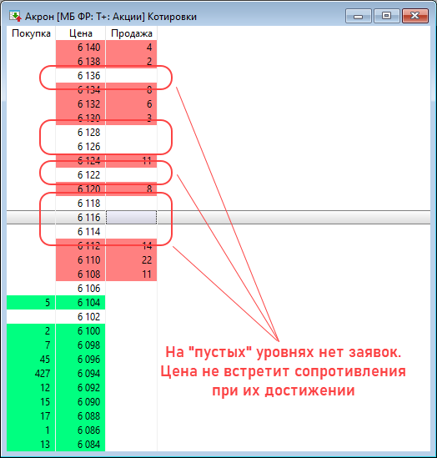Click the empty 6 136 price level
437x458 pixels.
point(81,76)
